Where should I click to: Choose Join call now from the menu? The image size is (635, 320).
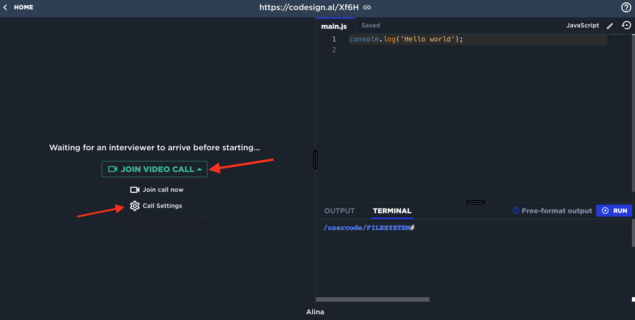click(165, 190)
